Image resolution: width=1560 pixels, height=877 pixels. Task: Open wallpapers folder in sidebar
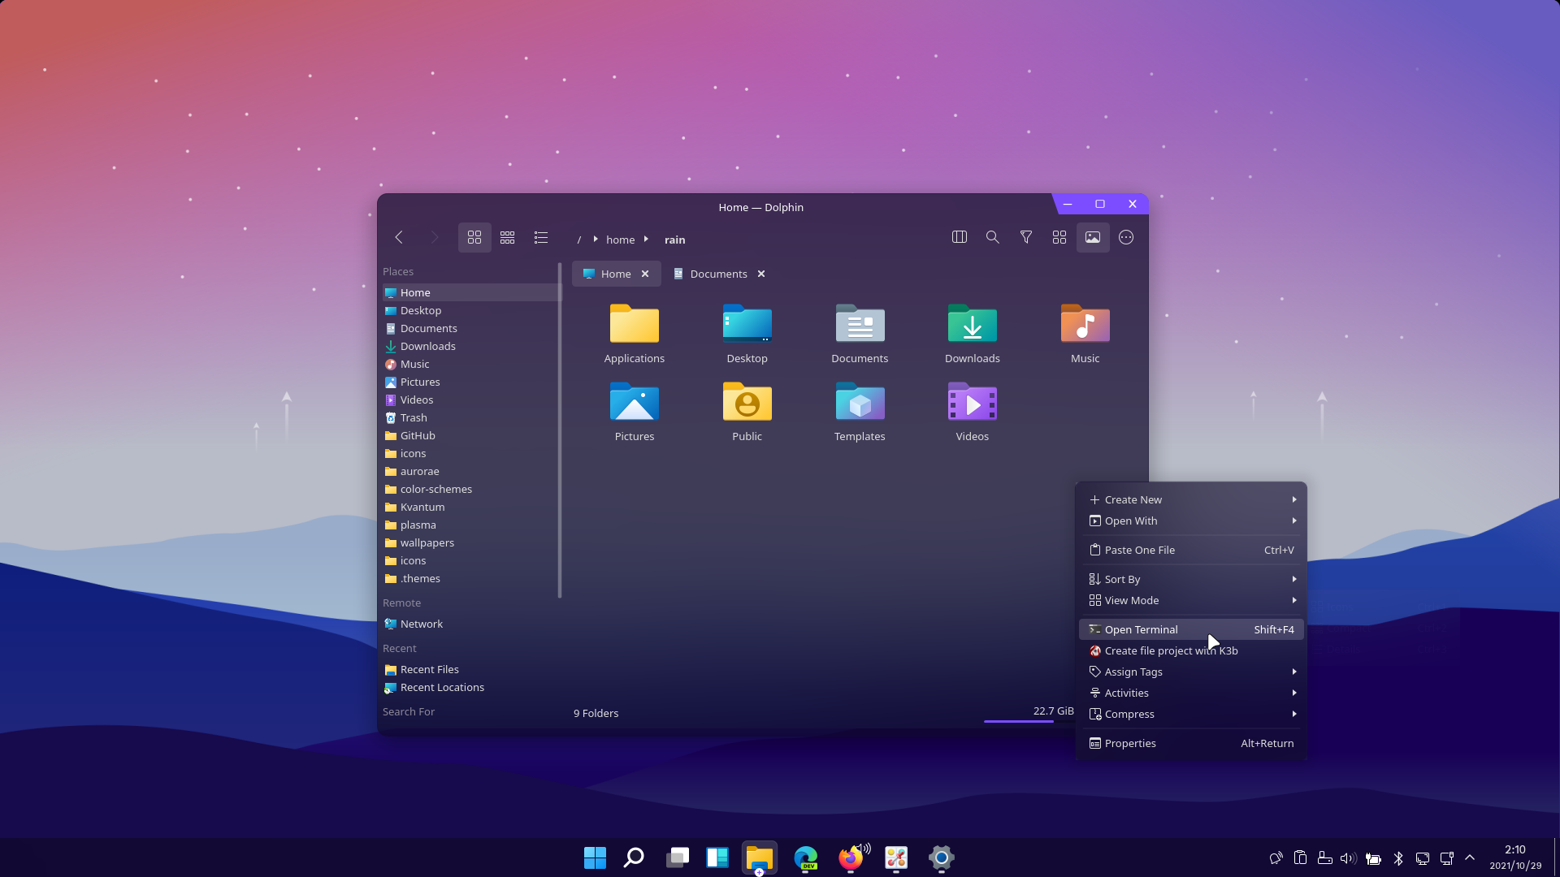tap(470, 542)
